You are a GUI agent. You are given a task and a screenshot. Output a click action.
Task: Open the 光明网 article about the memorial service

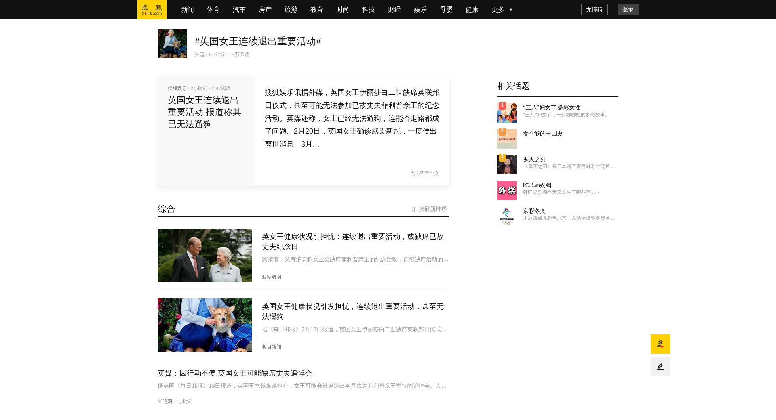pyautogui.click(x=235, y=373)
